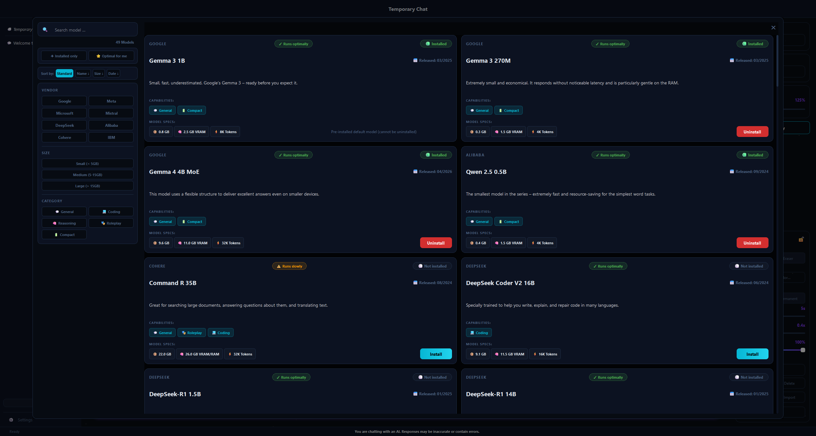The height and width of the screenshot is (436, 816).
Task: Open Settings in the sidebar
Action: [x=21, y=420]
